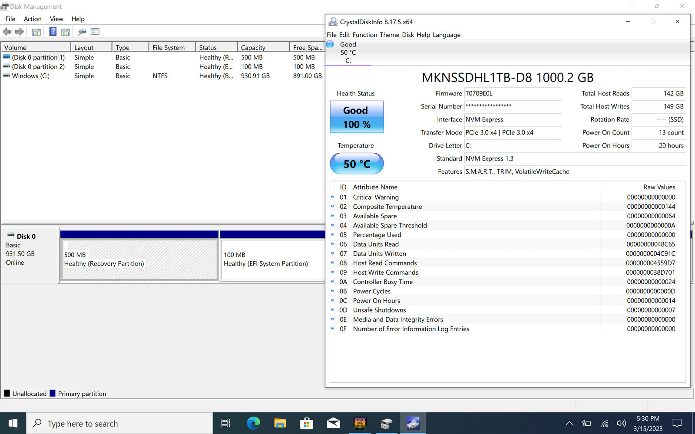Click the Firmware value T0709E0L field
Screen dimensions: 695x434
point(513,93)
